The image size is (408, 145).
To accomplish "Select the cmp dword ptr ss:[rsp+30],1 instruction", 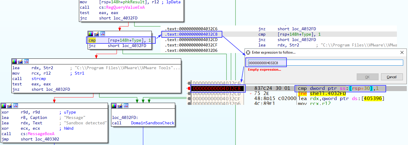I will pos(338,88).
